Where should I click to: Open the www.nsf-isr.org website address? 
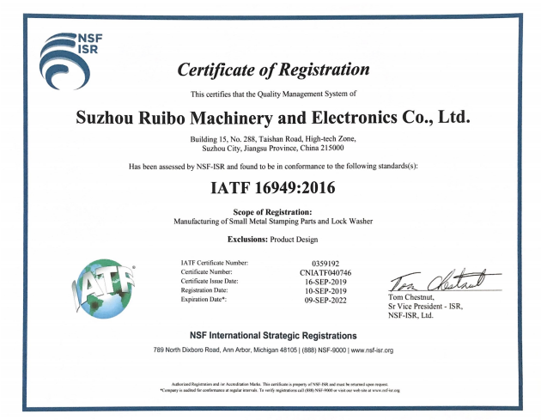pyautogui.click(x=372, y=350)
